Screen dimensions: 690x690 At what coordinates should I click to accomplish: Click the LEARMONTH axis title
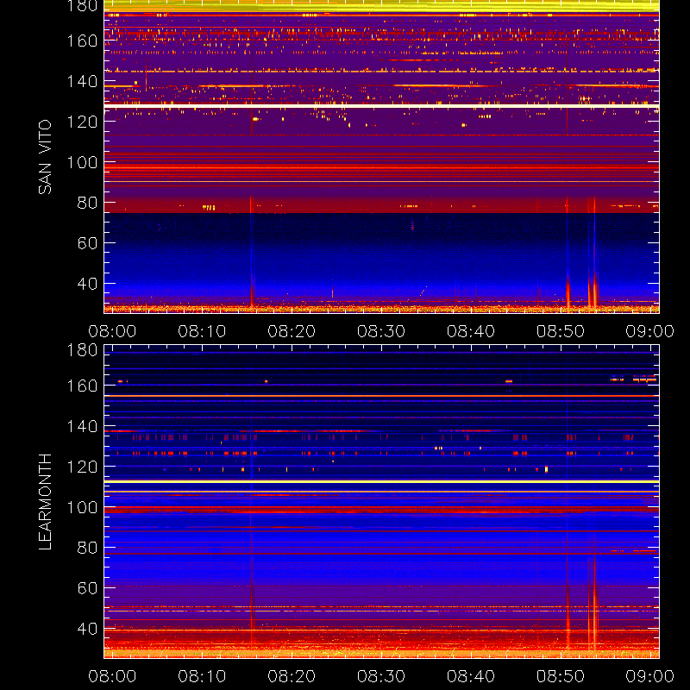[45, 502]
